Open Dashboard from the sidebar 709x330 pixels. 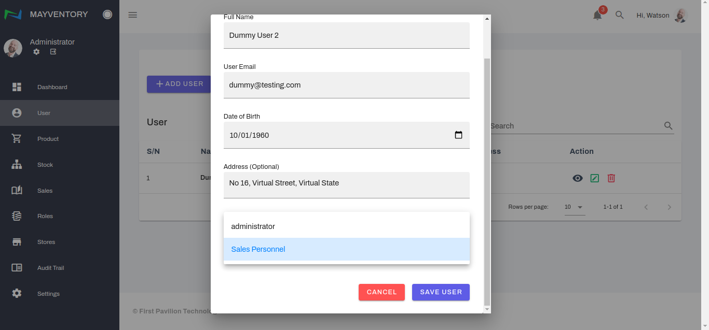(52, 87)
